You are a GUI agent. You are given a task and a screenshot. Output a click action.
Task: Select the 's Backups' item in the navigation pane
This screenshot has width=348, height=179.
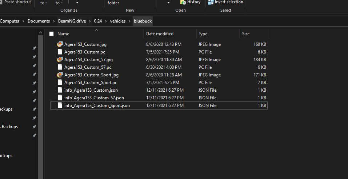pos(9,127)
